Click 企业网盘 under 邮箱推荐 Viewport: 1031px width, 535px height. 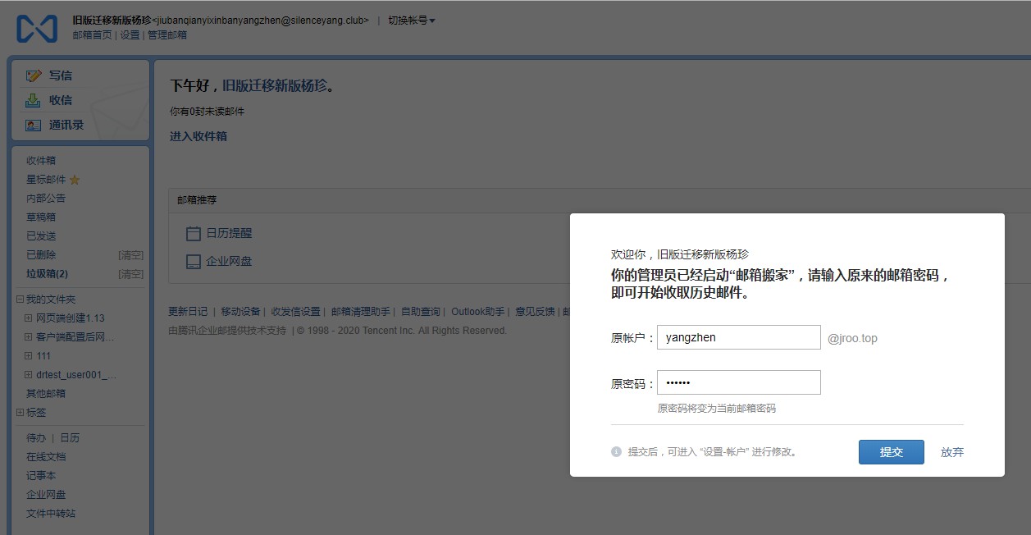[229, 262]
